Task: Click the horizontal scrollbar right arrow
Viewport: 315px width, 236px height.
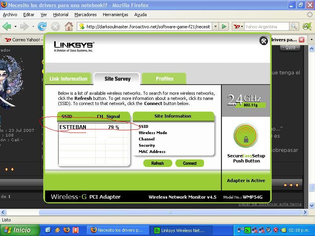Action: [x=305, y=212]
